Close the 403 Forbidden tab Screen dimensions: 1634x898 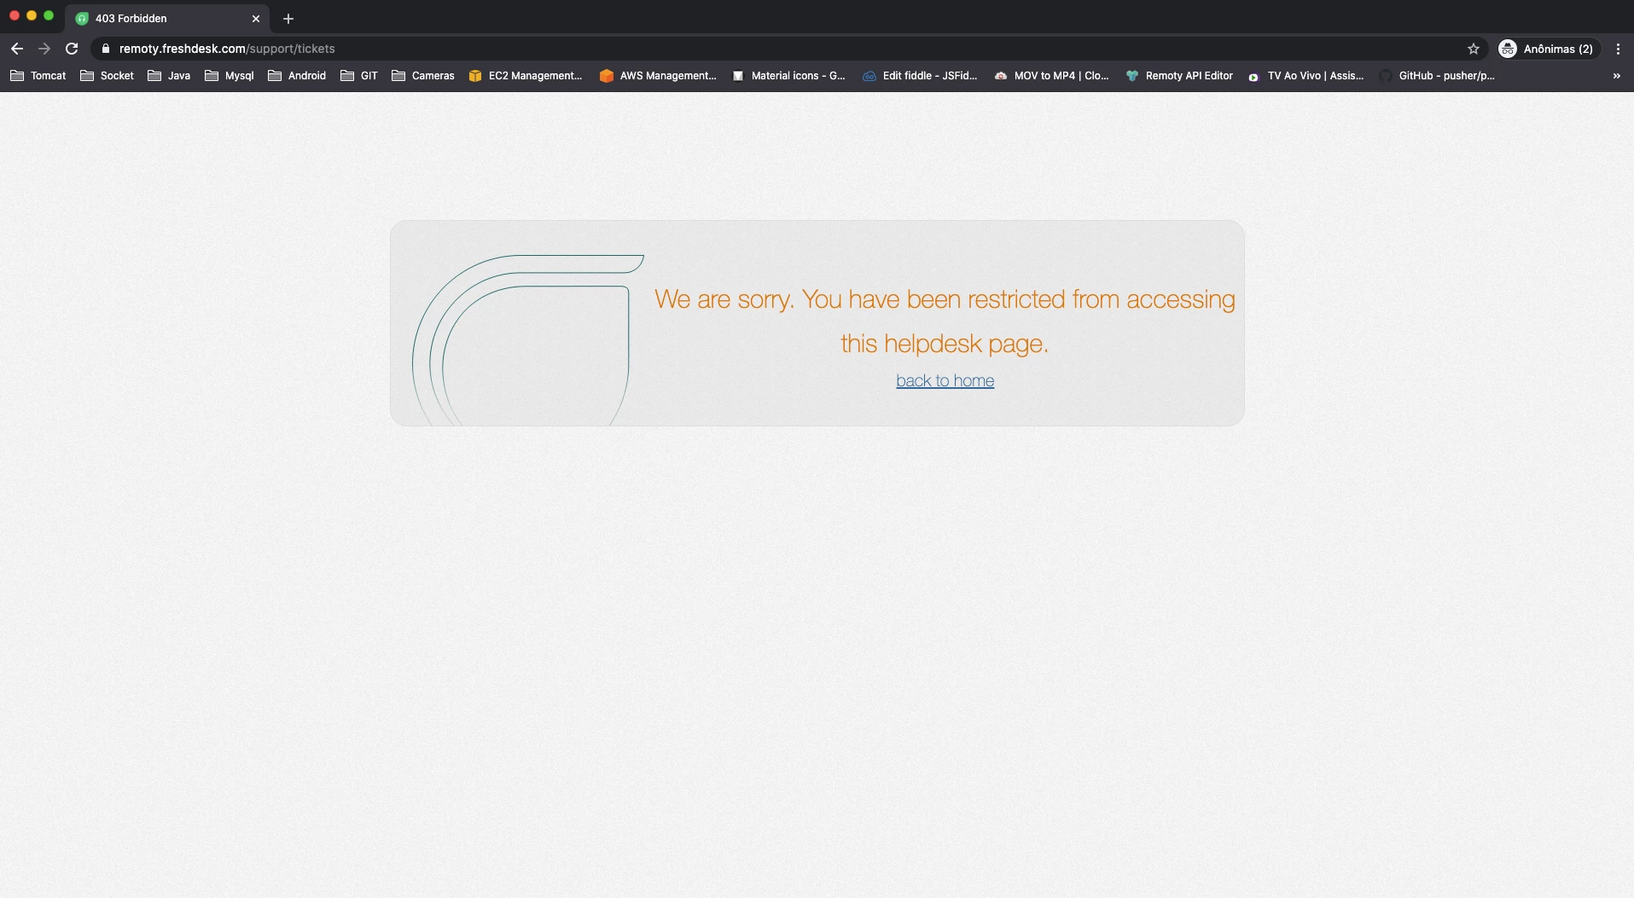pos(255,18)
